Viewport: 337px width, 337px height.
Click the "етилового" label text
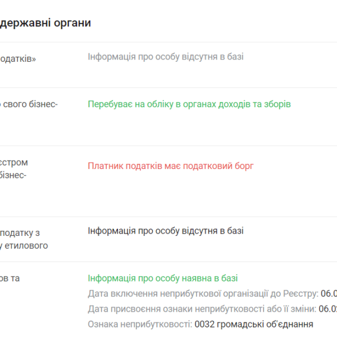pos(26,245)
